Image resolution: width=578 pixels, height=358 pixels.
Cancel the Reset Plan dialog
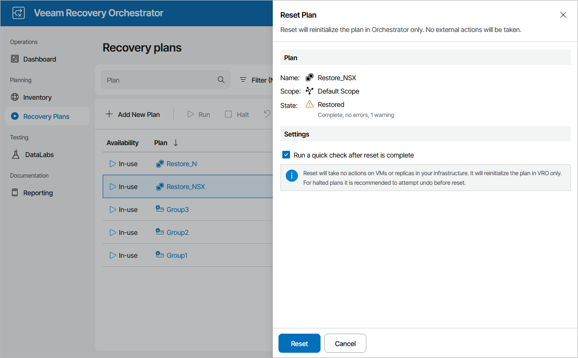(x=345, y=344)
